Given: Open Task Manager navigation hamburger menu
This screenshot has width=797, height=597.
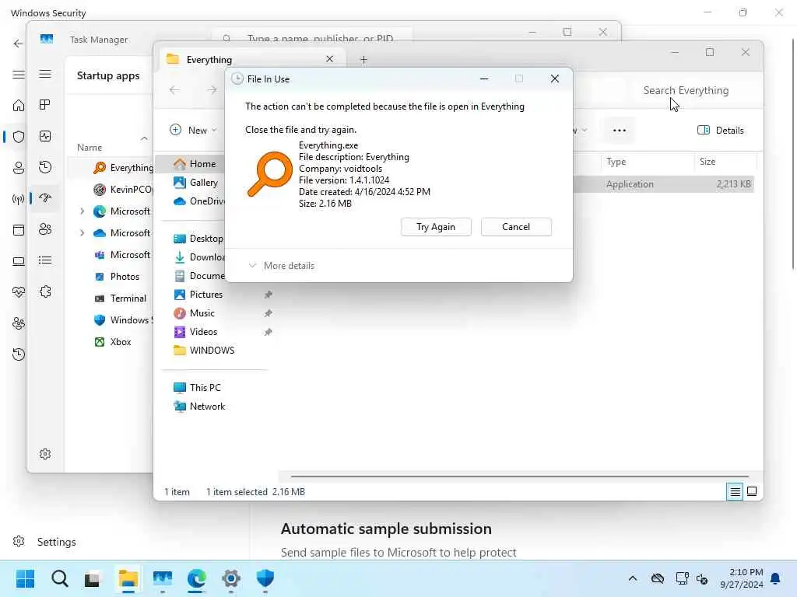Looking at the screenshot, I should (x=45, y=74).
